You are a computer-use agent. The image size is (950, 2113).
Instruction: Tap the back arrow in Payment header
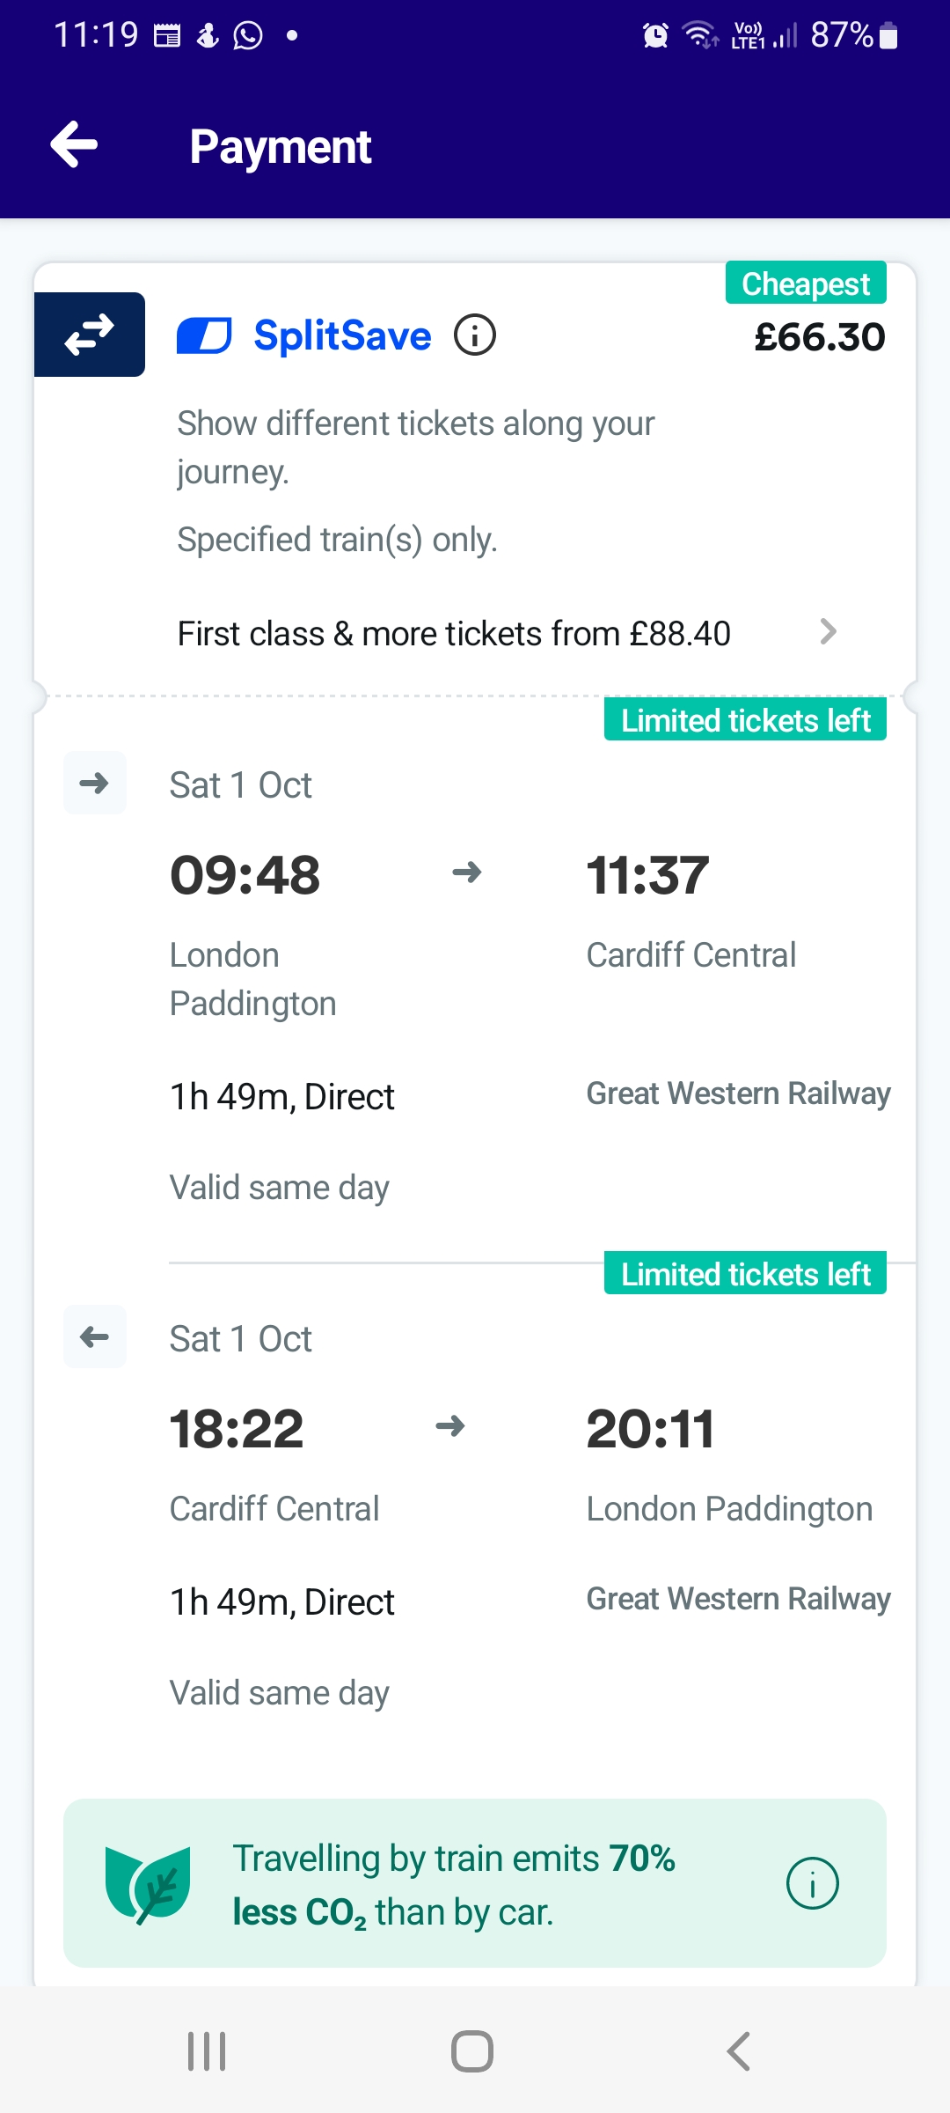click(x=75, y=144)
